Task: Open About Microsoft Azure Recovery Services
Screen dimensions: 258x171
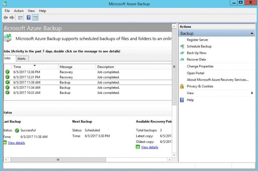Action: point(218,79)
